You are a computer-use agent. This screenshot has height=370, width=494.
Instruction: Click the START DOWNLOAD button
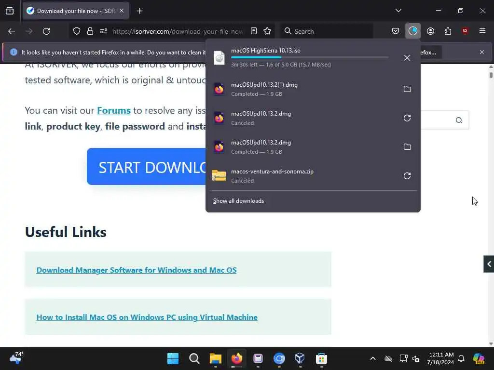146,166
